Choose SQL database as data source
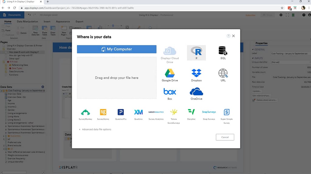The image size is (311, 174). (223, 52)
